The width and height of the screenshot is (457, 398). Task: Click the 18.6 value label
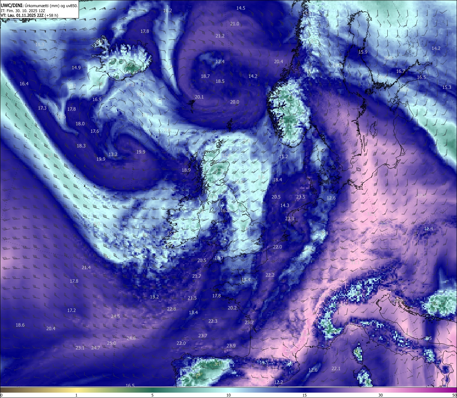(20, 325)
